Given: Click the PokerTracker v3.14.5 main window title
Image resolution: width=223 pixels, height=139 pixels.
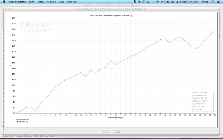Looking at the screenshot, I should coord(111,5).
